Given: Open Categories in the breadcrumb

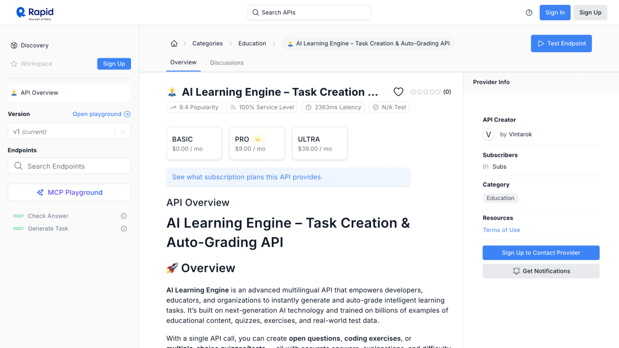Looking at the screenshot, I should click(x=207, y=43).
